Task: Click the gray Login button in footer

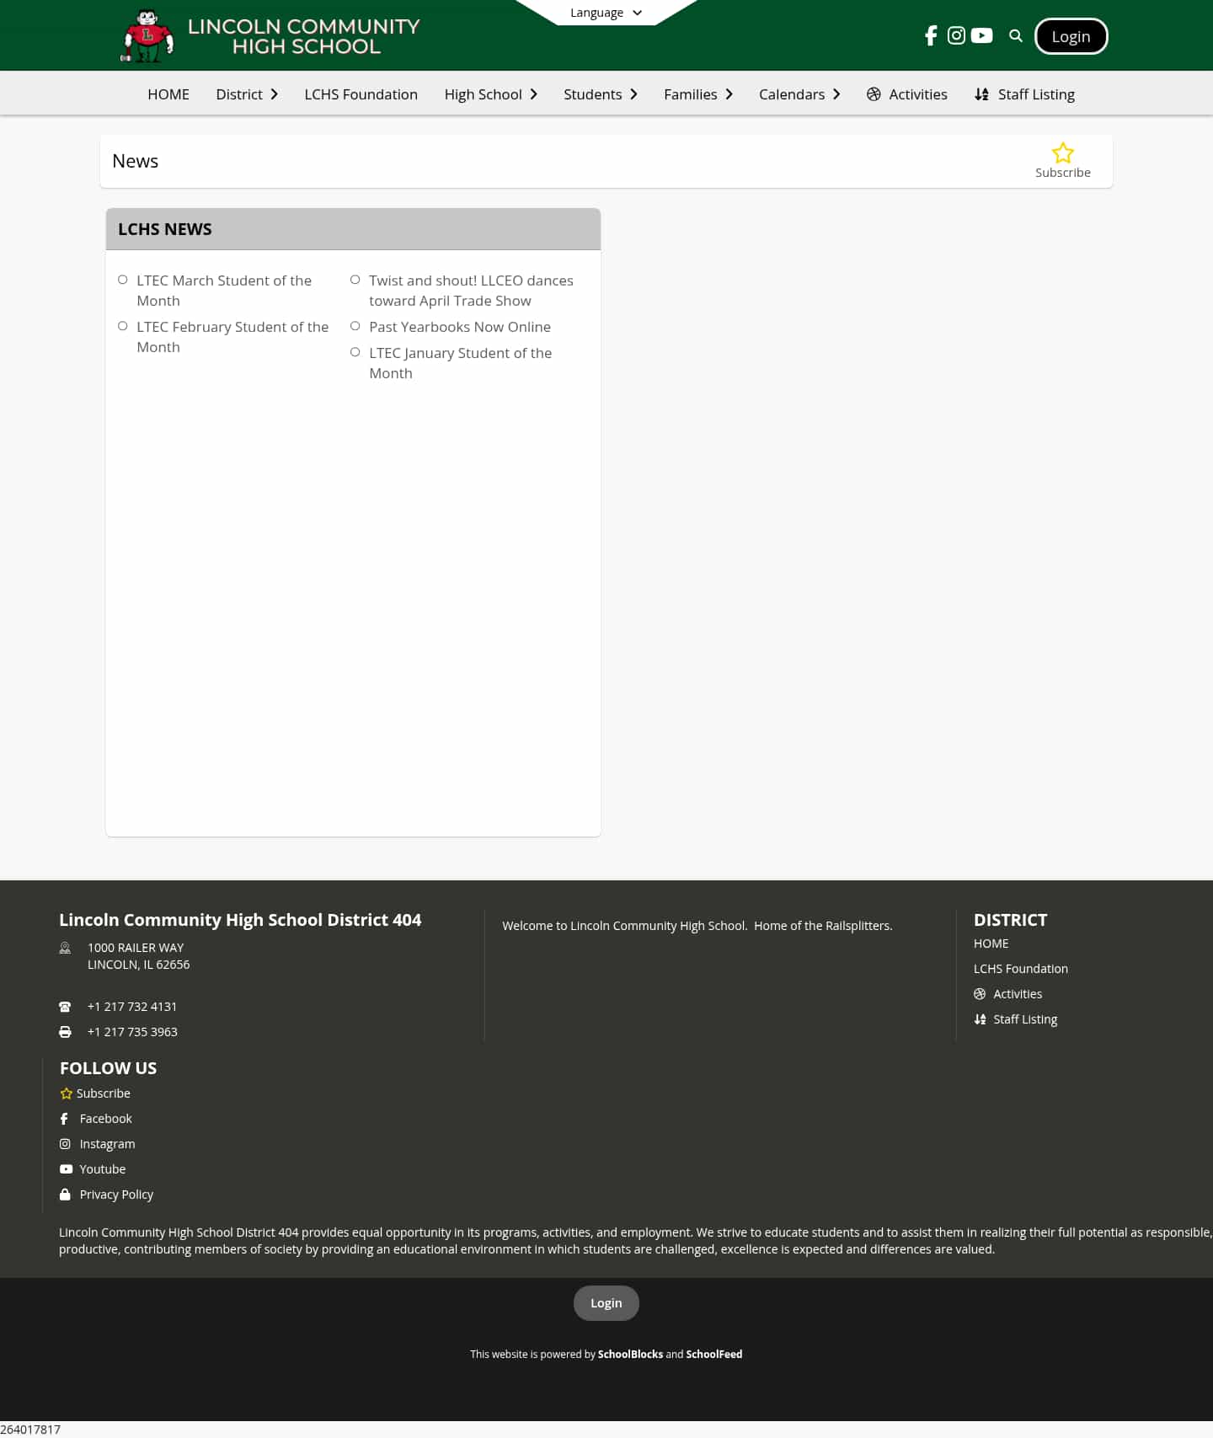Action: (606, 1303)
